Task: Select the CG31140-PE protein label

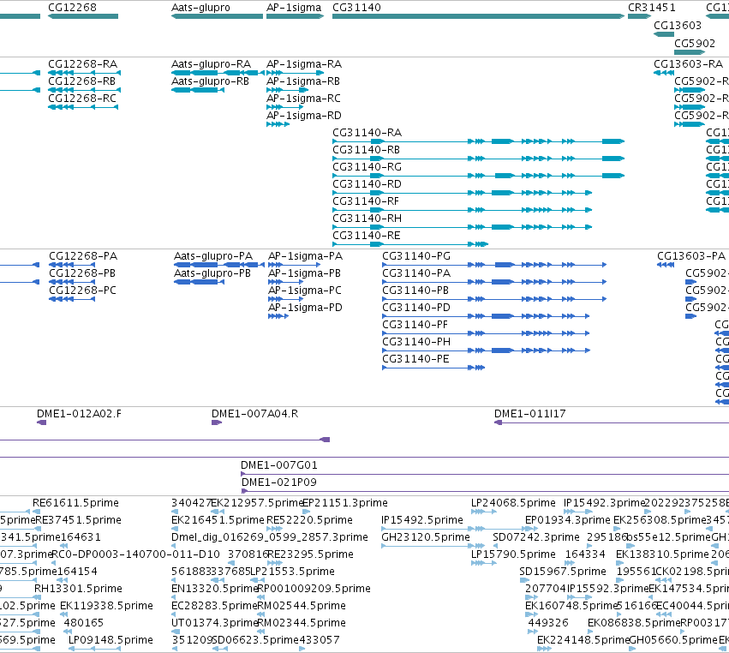Action: click(x=415, y=360)
